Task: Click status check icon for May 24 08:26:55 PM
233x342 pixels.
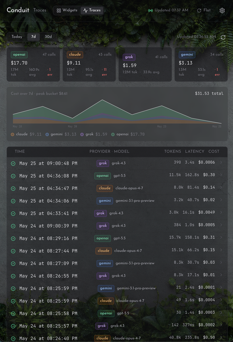Action: (x=13, y=276)
